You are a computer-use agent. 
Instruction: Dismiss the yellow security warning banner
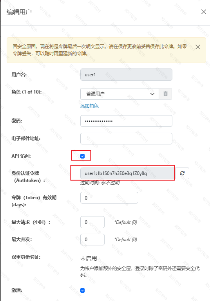coord(198,47)
